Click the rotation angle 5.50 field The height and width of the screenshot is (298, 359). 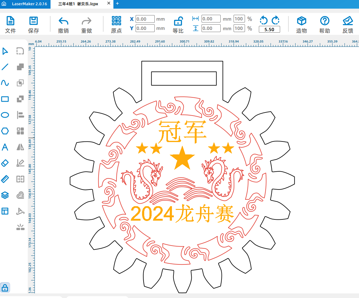269,30
